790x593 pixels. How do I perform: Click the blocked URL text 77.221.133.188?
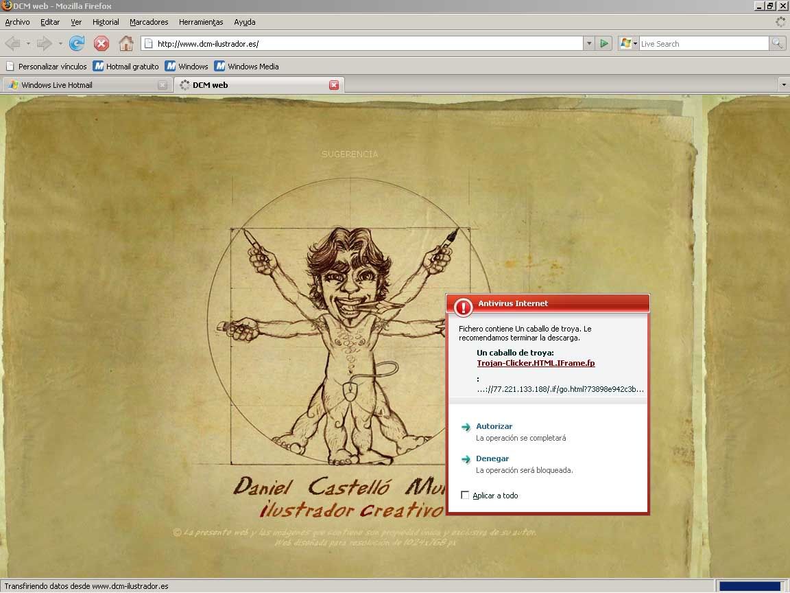pos(560,388)
